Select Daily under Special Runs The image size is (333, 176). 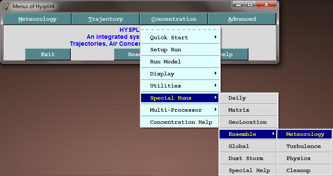pyautogui.click(x=248, y=98)
